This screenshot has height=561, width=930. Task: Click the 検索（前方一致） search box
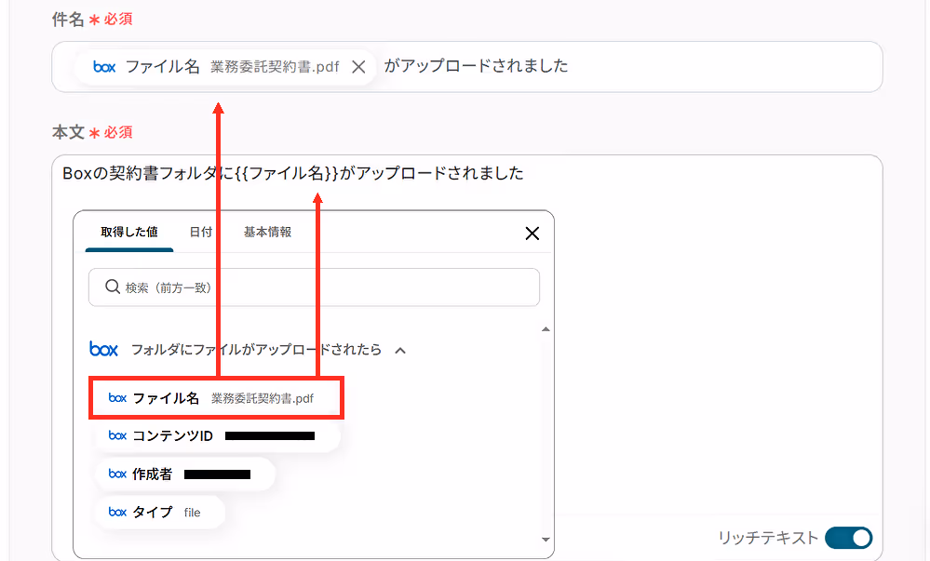coord(314,287)
